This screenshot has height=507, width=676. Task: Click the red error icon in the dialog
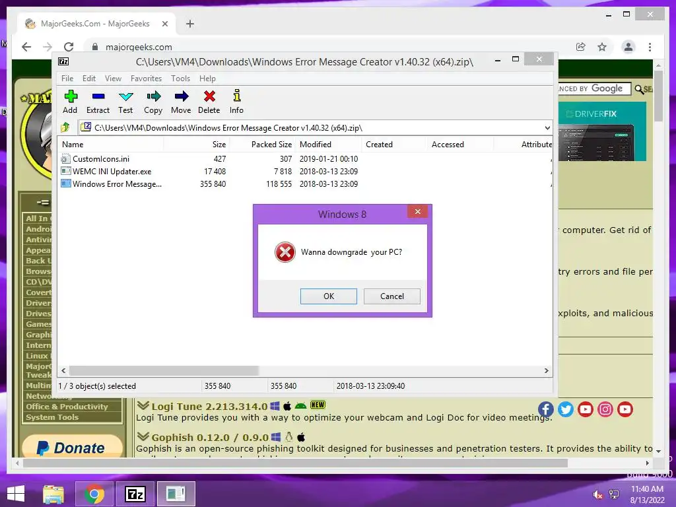285,252
